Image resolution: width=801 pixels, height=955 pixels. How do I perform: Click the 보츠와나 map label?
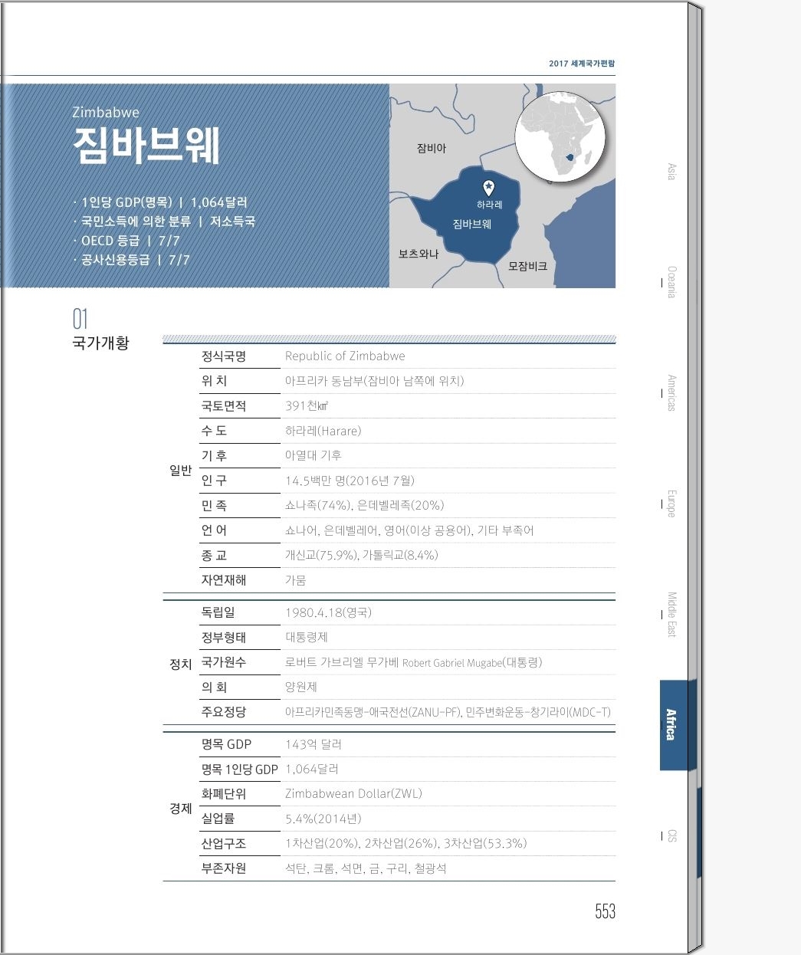click(x=418, y=254)
